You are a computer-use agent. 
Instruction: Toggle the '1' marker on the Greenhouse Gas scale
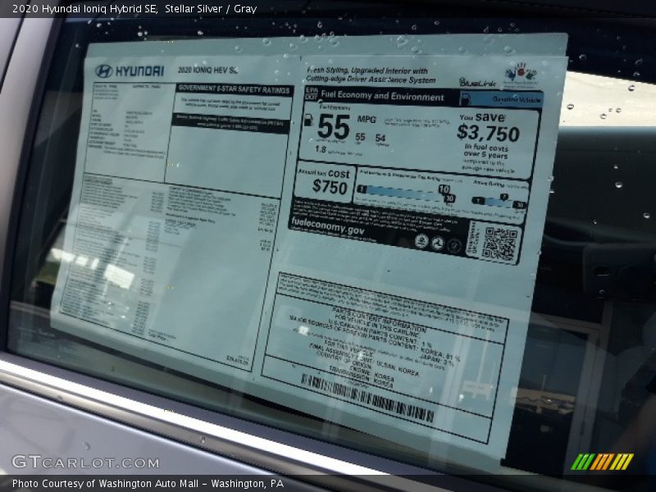coord(361,188)
